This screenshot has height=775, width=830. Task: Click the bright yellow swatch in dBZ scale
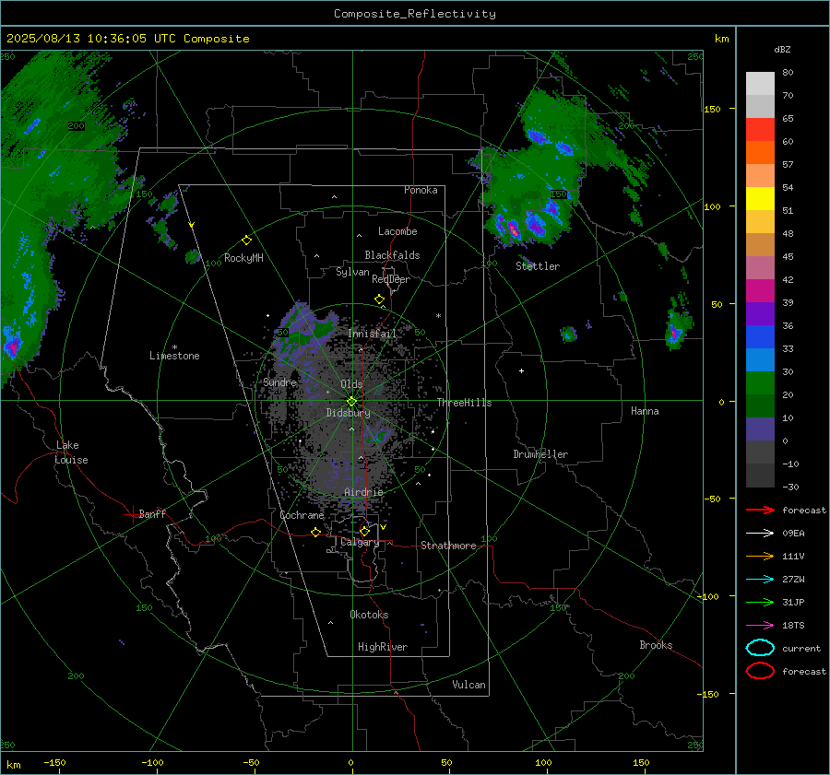760,198
